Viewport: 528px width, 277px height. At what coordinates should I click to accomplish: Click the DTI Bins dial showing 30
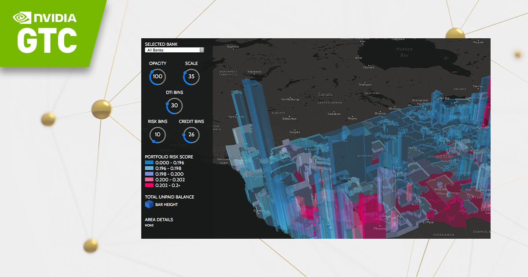174,106
